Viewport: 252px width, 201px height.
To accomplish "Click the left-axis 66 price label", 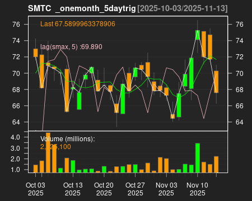I will coord(16,106).
